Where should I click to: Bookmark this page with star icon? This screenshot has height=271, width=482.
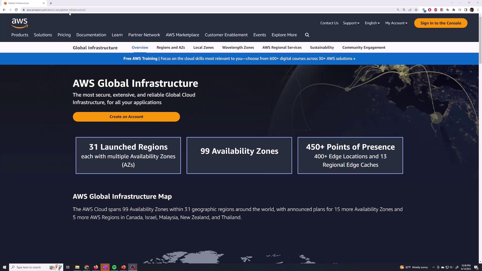[416, 10]
